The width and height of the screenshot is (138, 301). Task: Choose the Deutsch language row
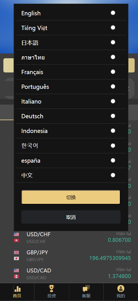pos(71,116)
